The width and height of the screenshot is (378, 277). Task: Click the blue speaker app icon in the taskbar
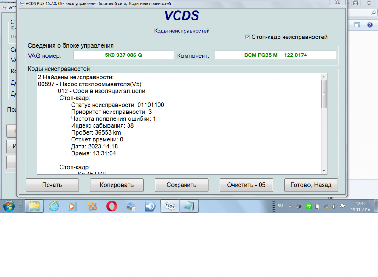pos(150,206)
